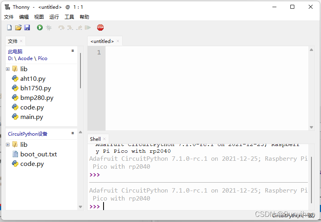
Task: Click the editor scrollbar down arrow
Action: click(x=311, y=127)
